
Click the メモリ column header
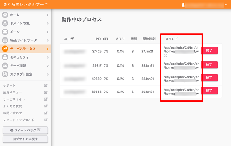coord(120,39)
